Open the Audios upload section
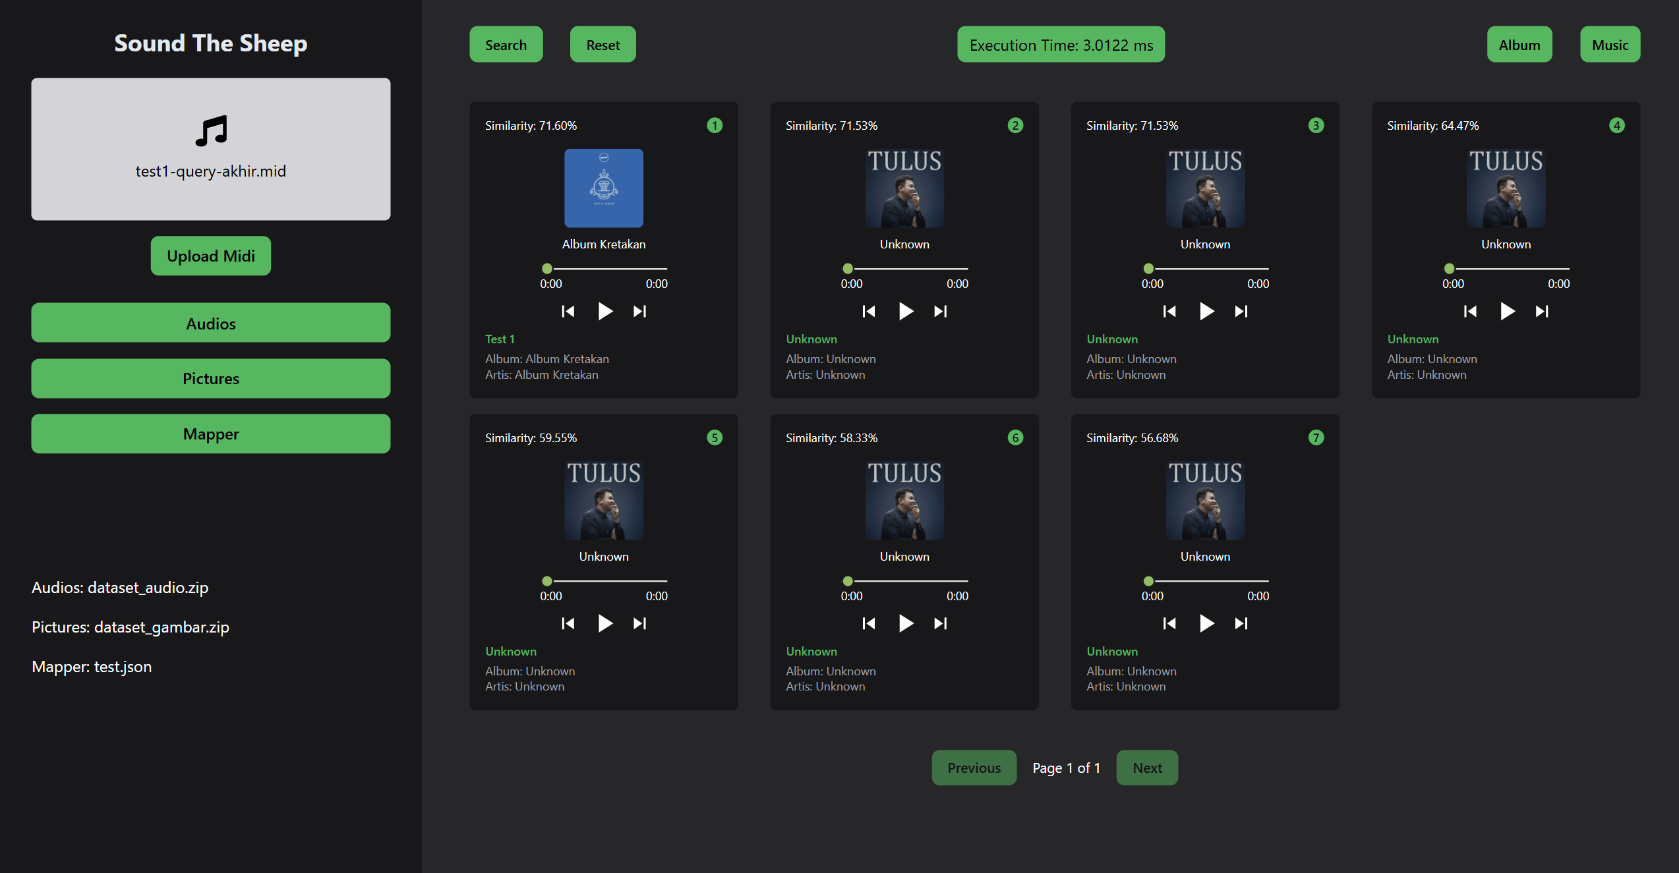1679x873 pixels. point(210,323)
